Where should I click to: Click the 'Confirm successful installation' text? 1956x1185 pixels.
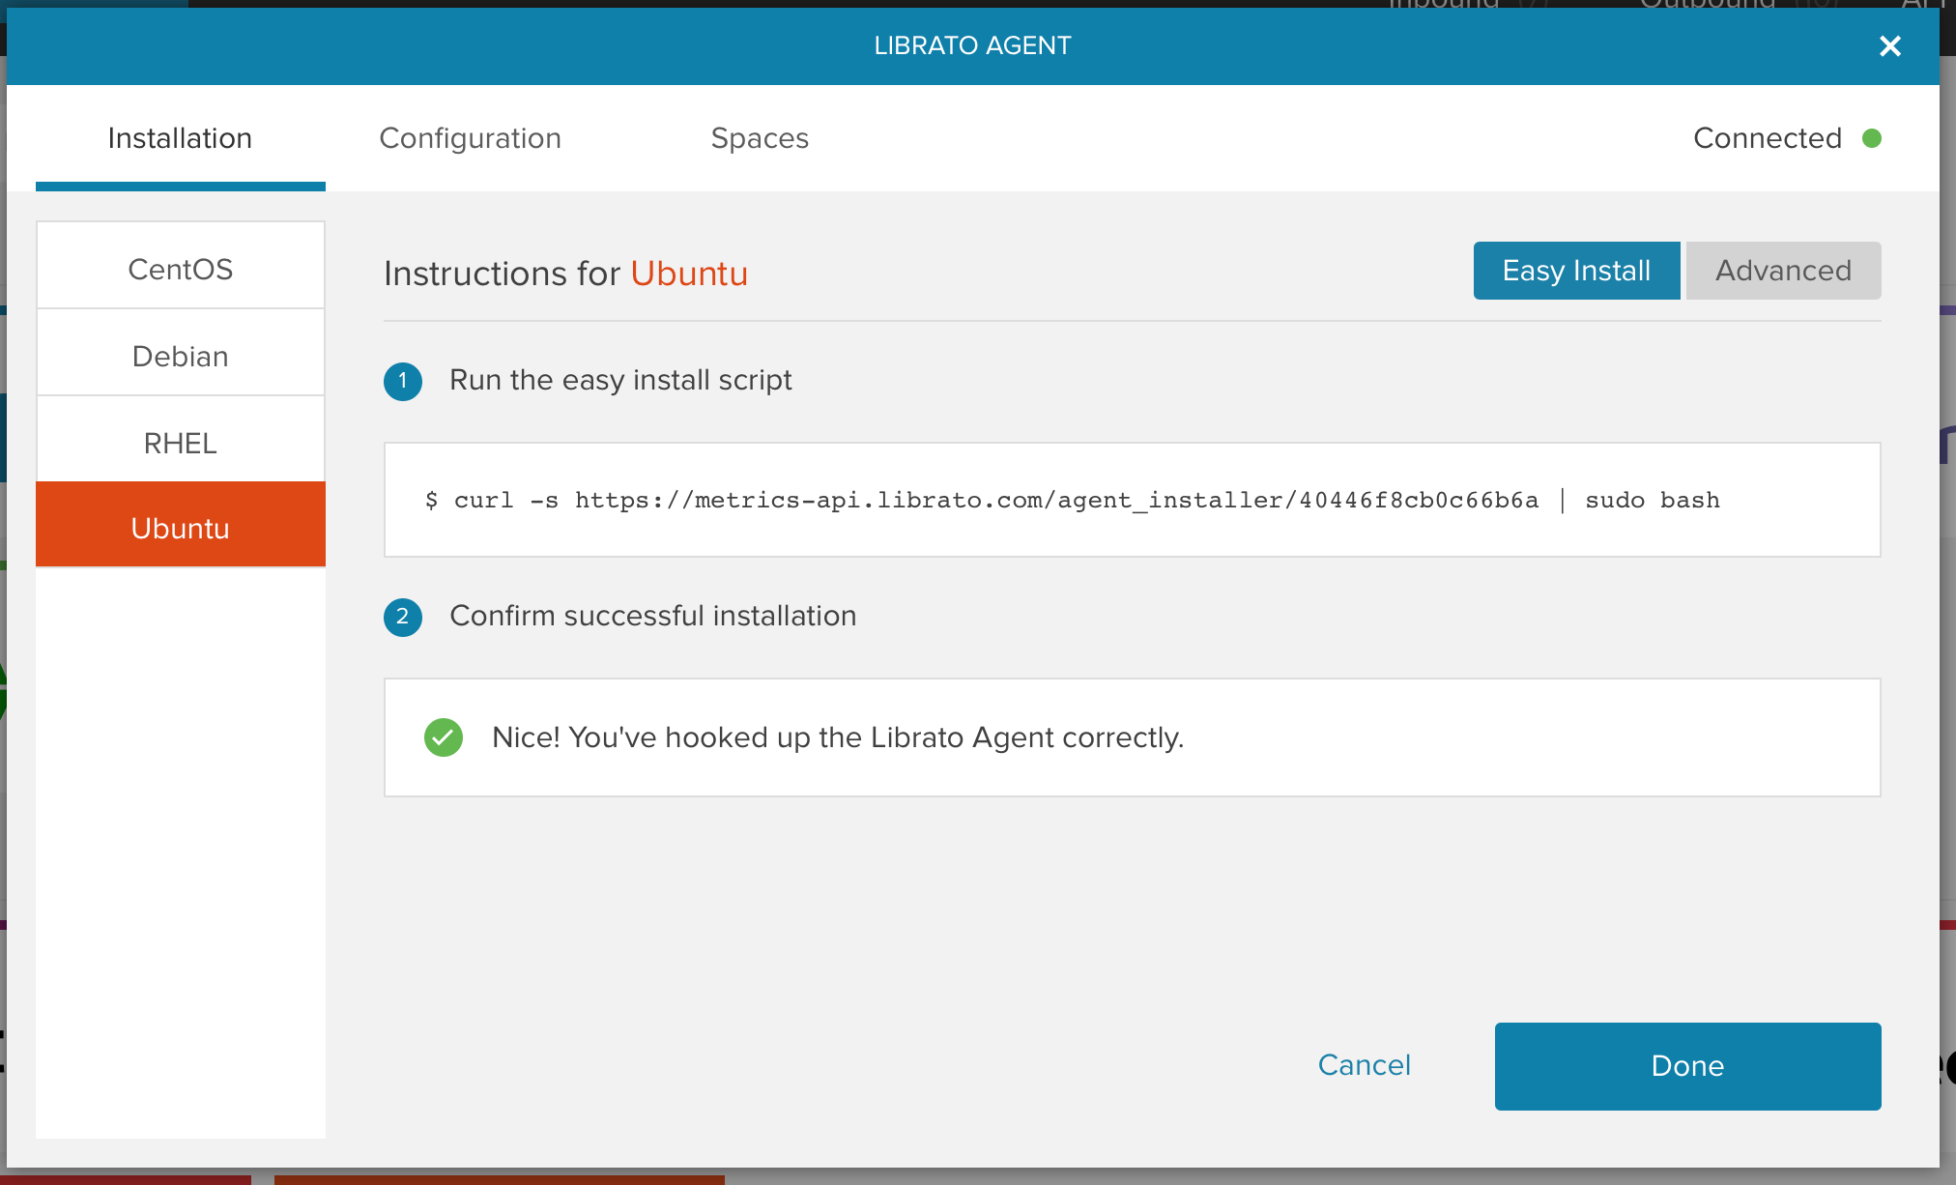(653, 616)
